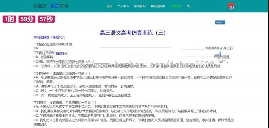Choose option D 第一次试验失败了
This screenshot has width=269, height=128.
pos(35,95)
